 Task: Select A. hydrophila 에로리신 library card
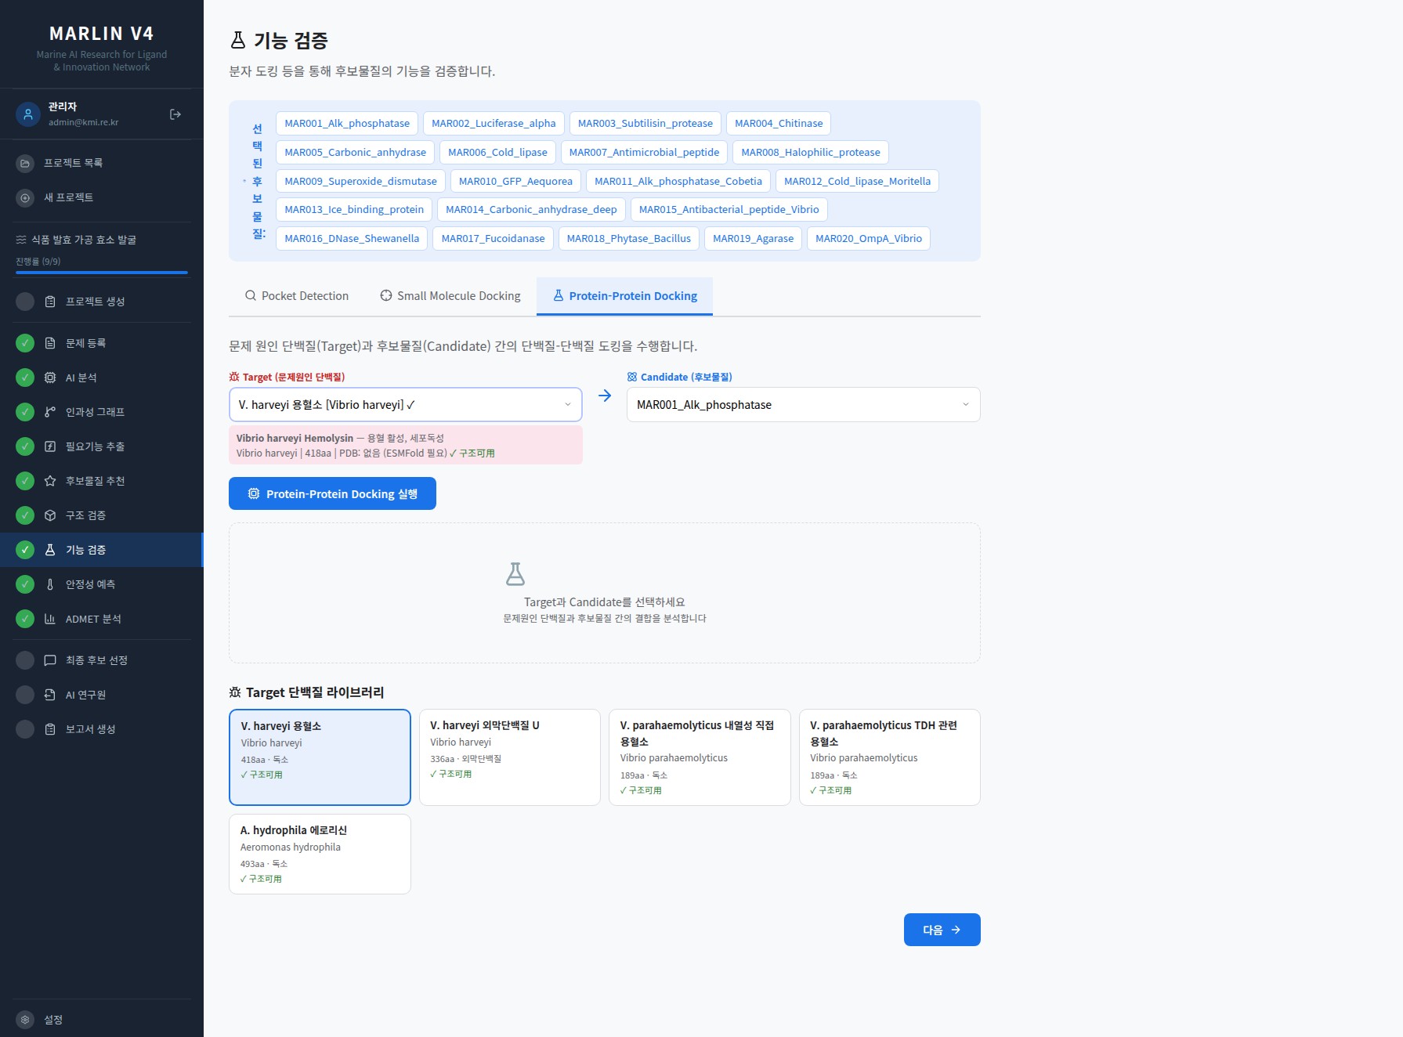pos(320,854)
